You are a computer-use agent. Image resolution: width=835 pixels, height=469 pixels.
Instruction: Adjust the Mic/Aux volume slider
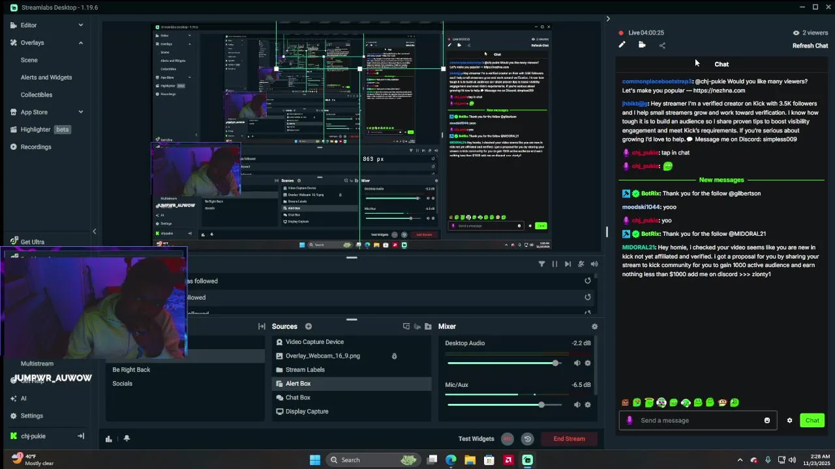(x=504, y=405)
